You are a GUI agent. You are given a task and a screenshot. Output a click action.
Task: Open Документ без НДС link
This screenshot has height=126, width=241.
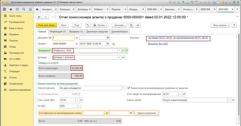(158, 44)
